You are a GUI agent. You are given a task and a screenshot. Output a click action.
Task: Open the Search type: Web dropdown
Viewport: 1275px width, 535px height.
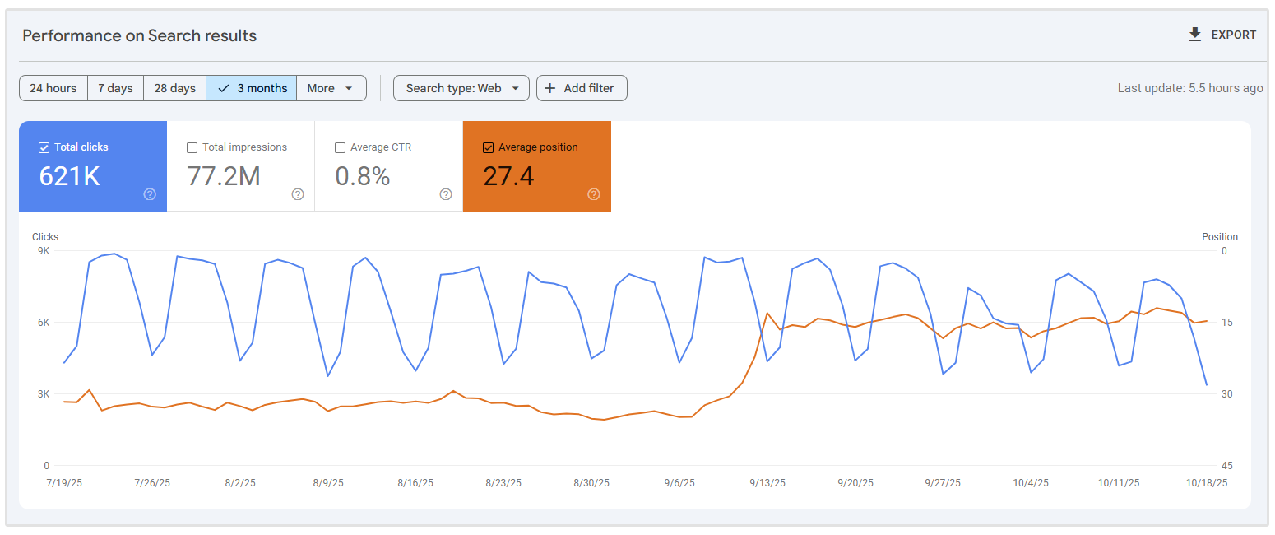click(461, 88)
